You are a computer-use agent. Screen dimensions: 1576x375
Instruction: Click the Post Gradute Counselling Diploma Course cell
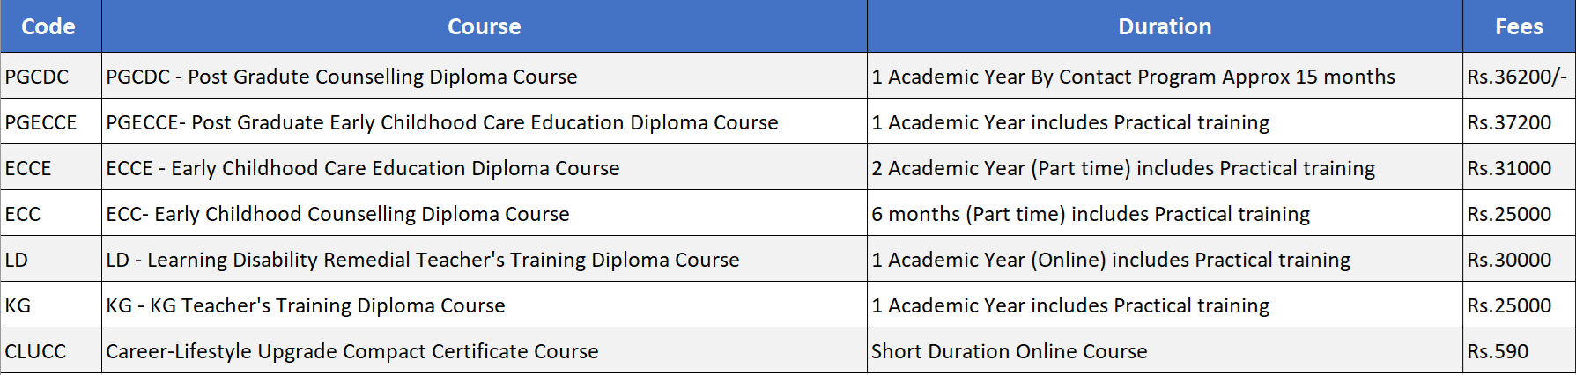point(342,77)
